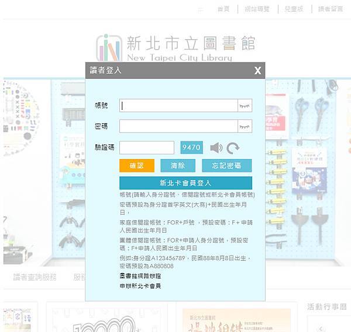This screenshot has height=332, width=351.
Task: Log in via 新北卡會員登入 button
Action: pyautogui.click(x=185, y=183)
